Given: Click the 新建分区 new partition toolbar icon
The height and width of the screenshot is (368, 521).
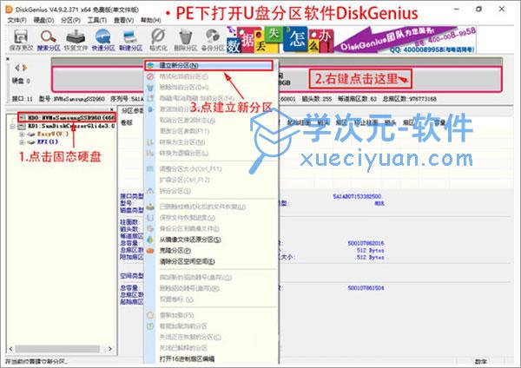Looking at the screenshot, I should click(x=130, y=40).
